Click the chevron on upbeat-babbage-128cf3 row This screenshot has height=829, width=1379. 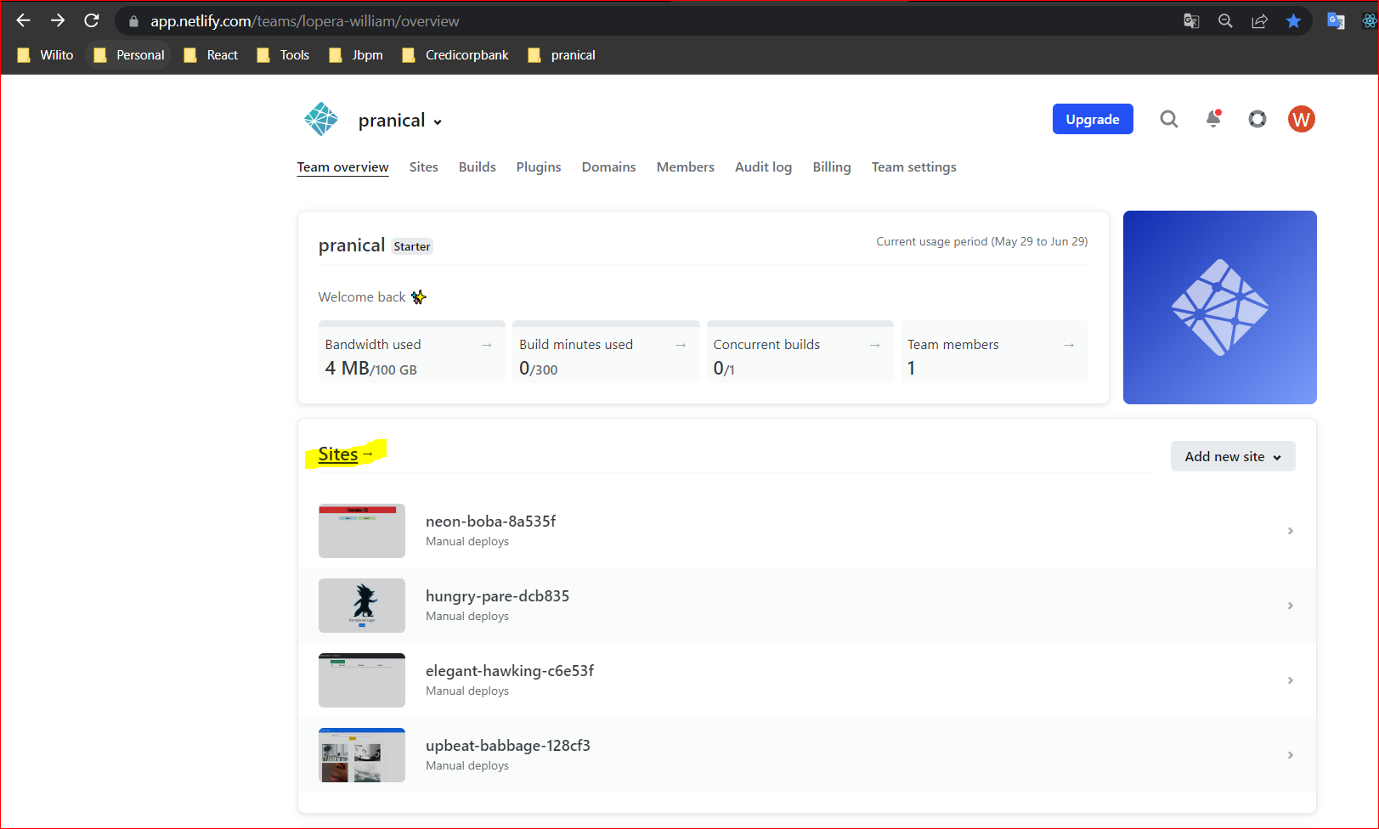point(1290,755)
